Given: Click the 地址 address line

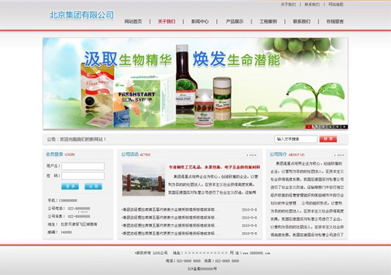Looking at the screenshot, I should (72, 224).
